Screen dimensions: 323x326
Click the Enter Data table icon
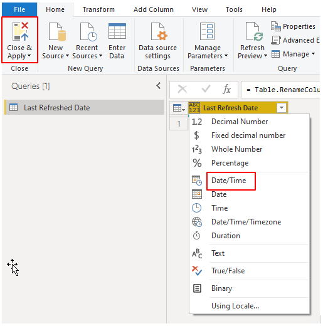117,31
